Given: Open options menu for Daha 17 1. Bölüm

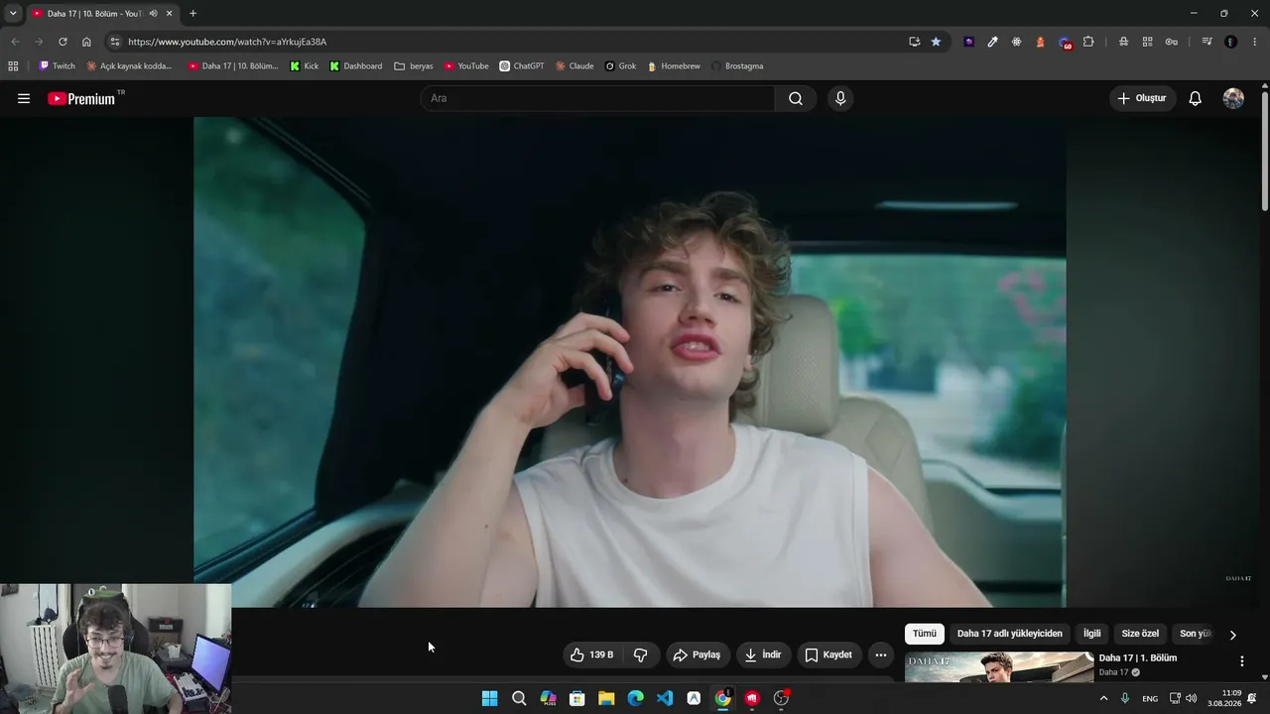Looking at the screenshot, I should (x=1241, y=661).
